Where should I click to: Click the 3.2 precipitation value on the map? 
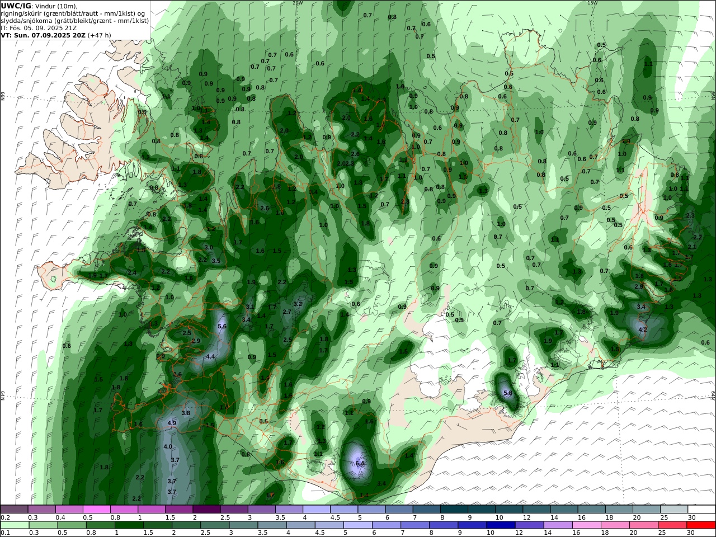[298, 304]
